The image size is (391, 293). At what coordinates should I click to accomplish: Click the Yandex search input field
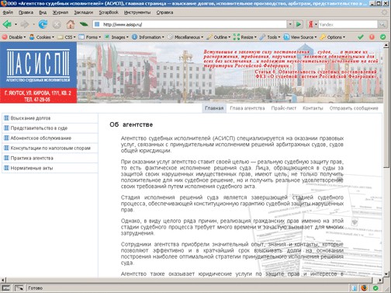[348, 25]
